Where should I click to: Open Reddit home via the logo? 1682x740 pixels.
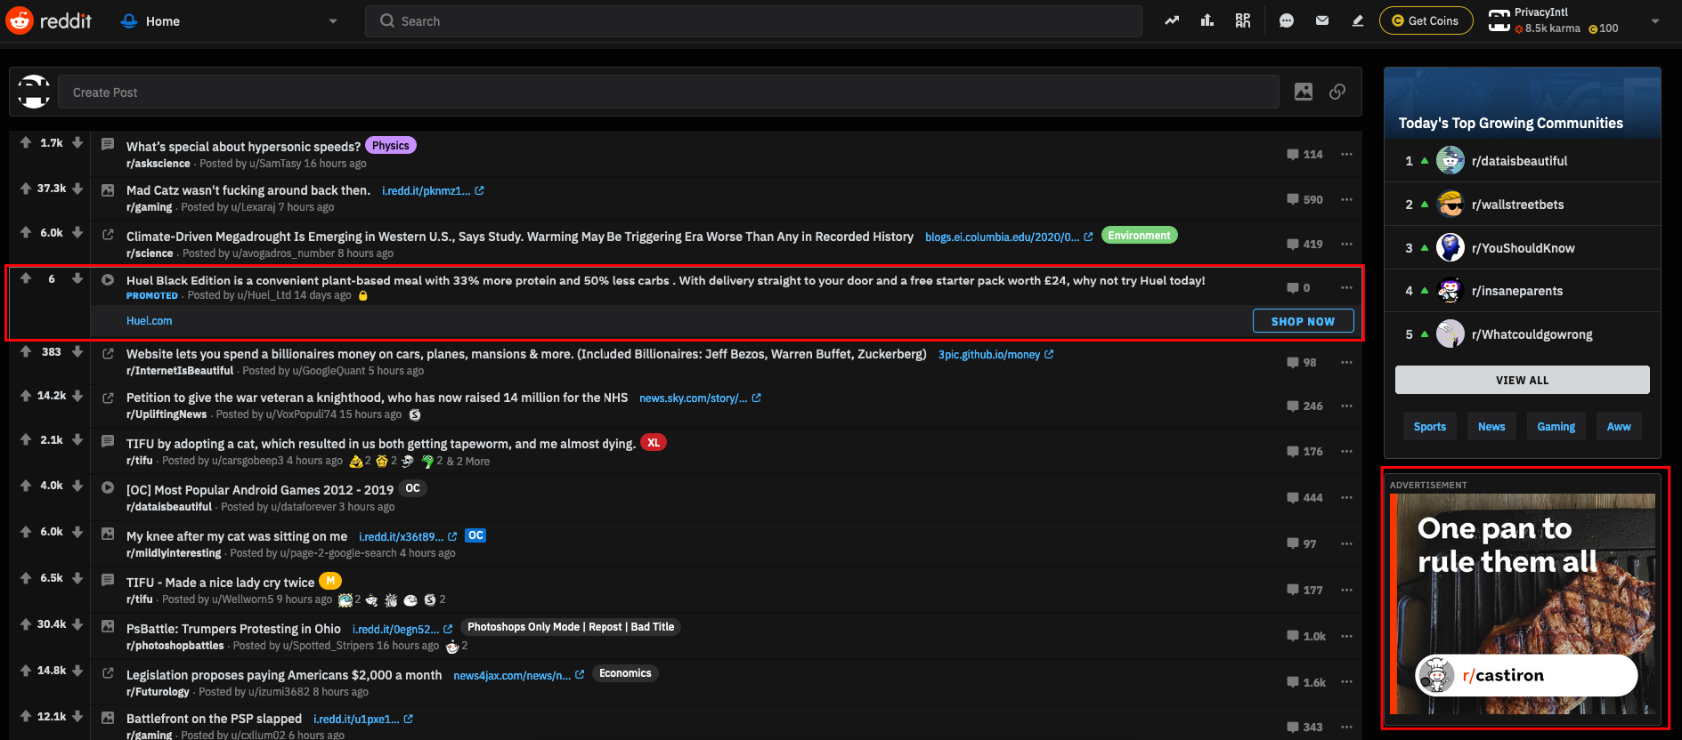coord(49,20)
